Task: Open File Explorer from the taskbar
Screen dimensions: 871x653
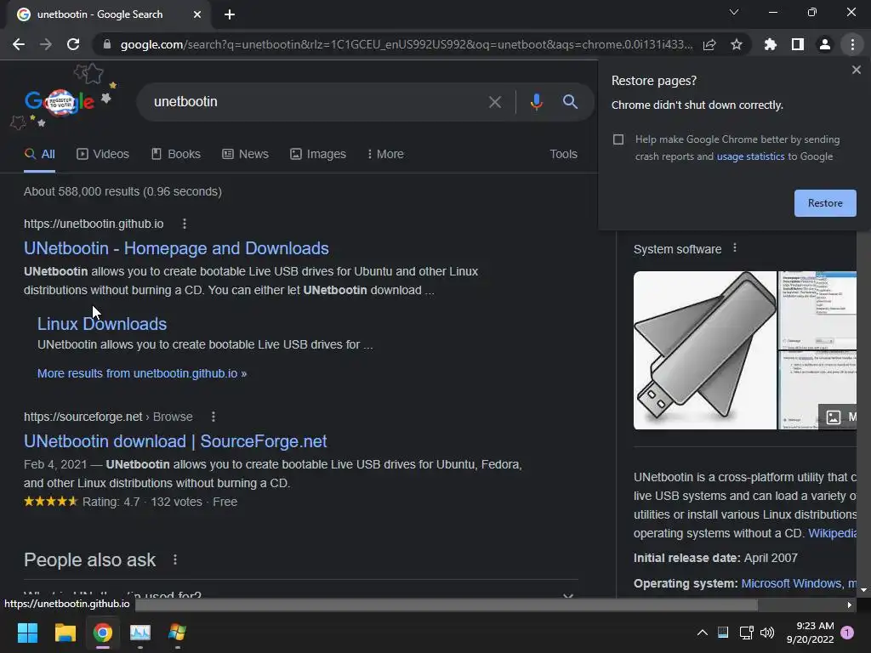Action: (65, 633)
